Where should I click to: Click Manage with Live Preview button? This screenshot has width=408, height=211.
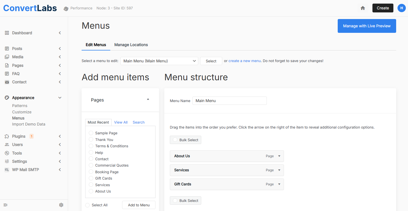tap(367, 26)
